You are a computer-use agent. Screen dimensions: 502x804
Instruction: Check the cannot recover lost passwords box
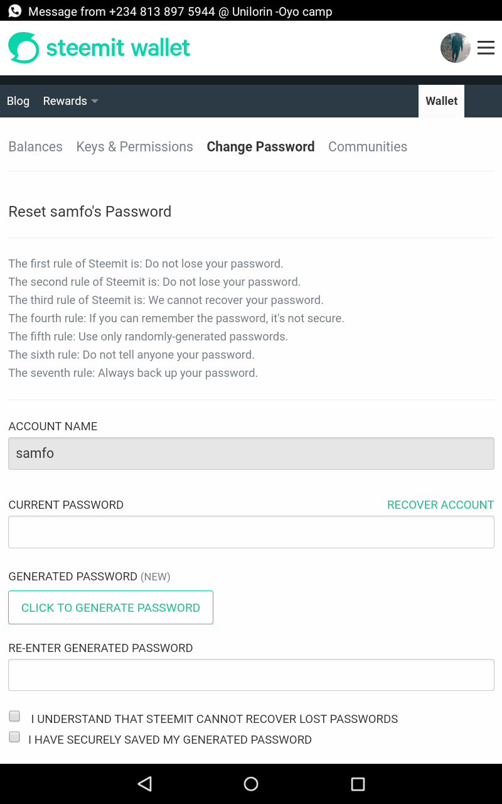14,716
